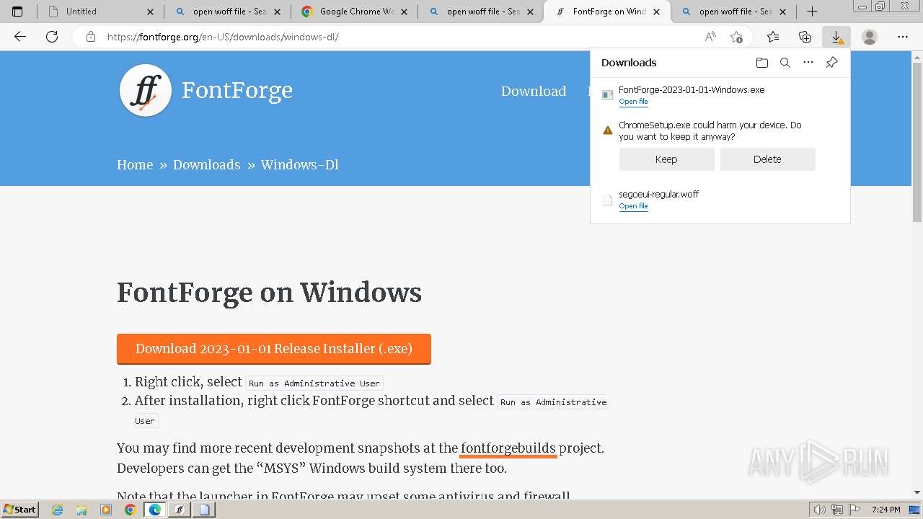Open file for segoeui-regular.woff

(633, 206)
